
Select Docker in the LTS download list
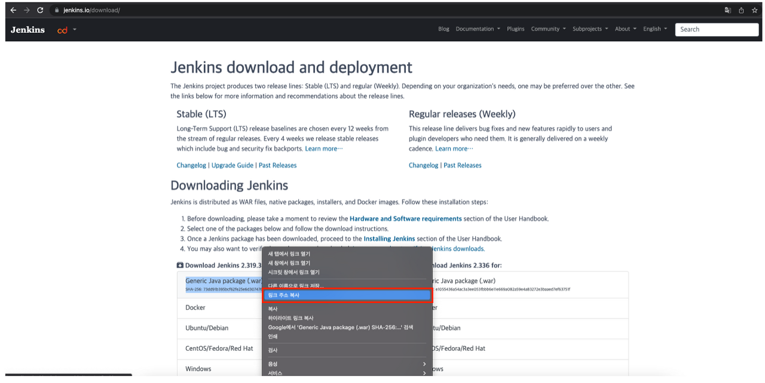(x=195, y=308)
